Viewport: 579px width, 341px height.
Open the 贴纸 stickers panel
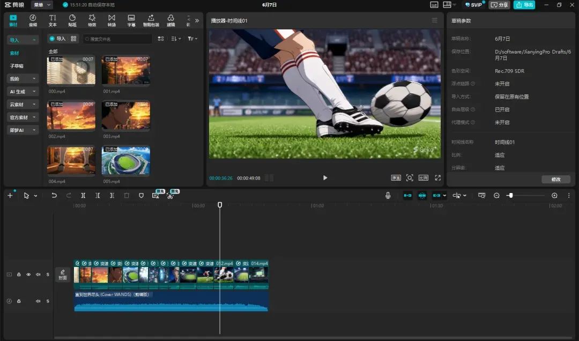click(72, 20)
